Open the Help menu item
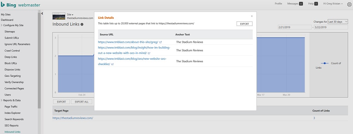The width and height of the screenshot is (353, 134). [311, 4]
